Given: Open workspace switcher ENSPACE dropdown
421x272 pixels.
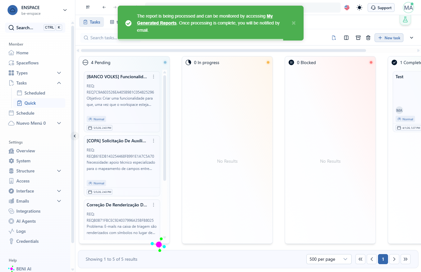Looking at the screenshot, I should click(x=65, y=10).
